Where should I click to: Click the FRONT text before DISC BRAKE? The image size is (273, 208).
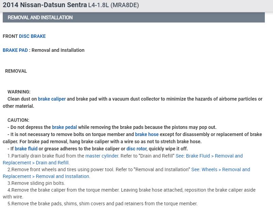click(x=10, y=36)
